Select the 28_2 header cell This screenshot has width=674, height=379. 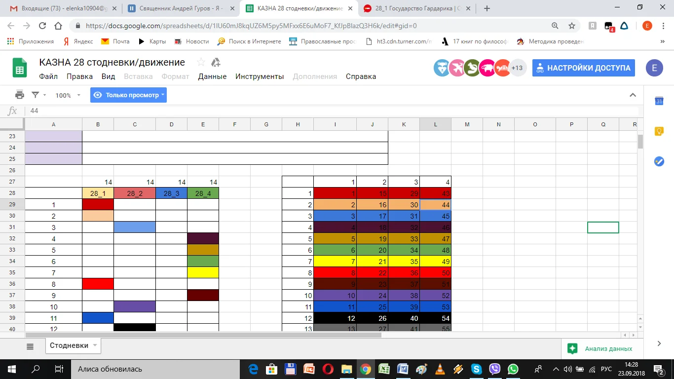pos(135,193)
